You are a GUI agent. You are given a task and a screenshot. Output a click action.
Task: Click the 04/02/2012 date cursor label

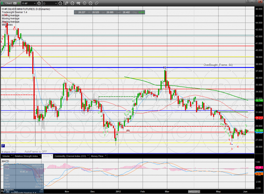coord(194,192)
